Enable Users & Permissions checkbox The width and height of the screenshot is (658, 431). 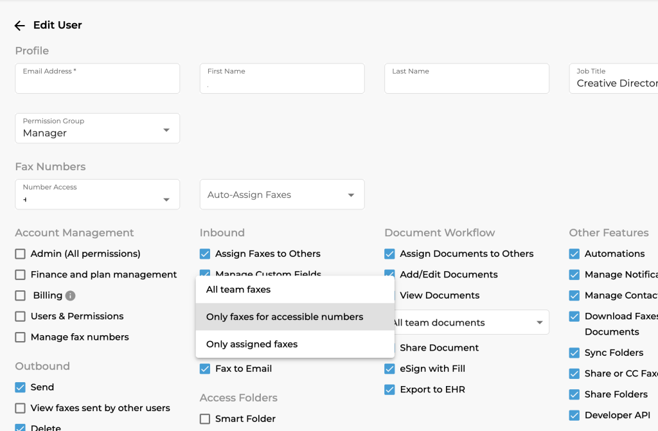[x=20, y=316]
